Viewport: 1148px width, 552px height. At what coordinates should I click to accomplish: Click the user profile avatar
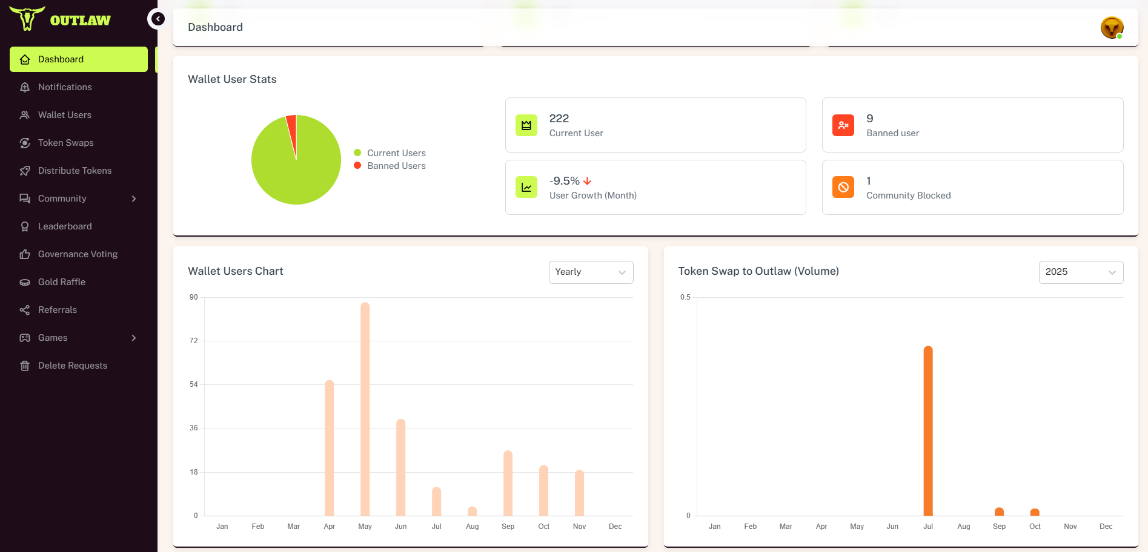tap(1112, 27)
